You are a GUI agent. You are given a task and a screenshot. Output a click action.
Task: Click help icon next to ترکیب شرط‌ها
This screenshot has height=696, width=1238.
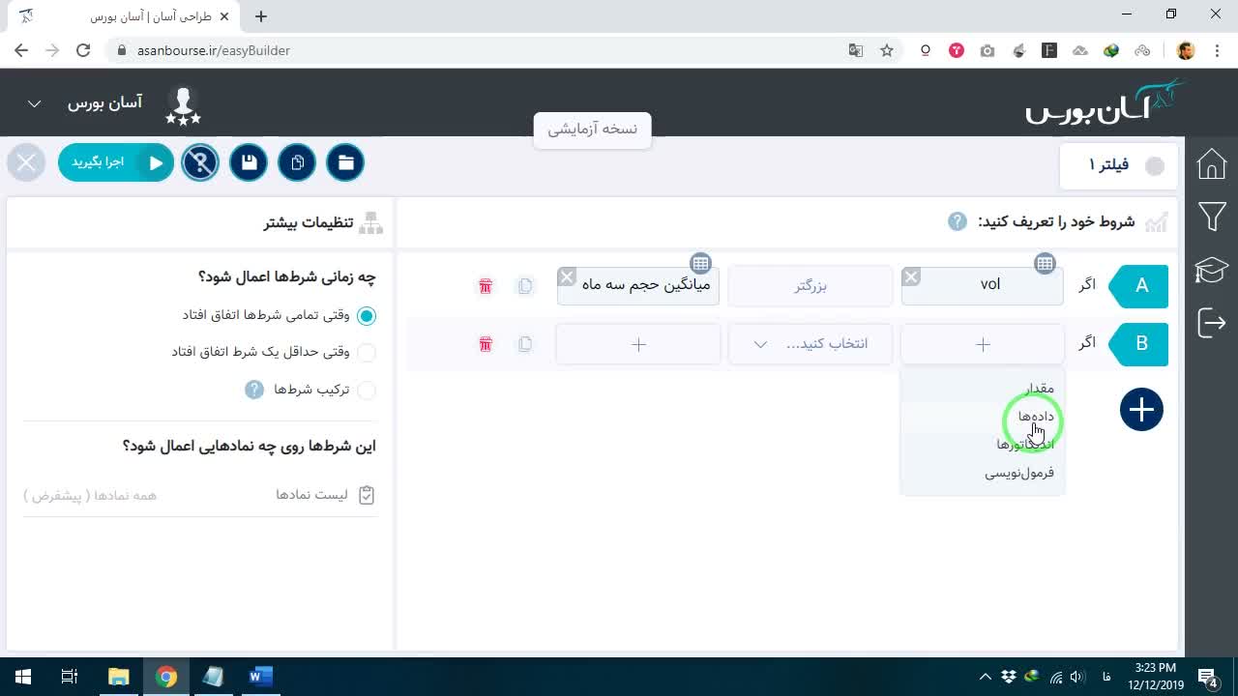[x=254, y=390]
